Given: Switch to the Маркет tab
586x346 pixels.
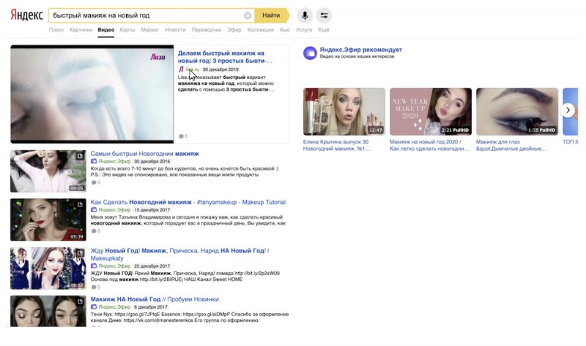Looking at the screenshot, I should coord(150,30).
